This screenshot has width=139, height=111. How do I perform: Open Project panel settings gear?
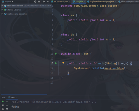[44, 1]
